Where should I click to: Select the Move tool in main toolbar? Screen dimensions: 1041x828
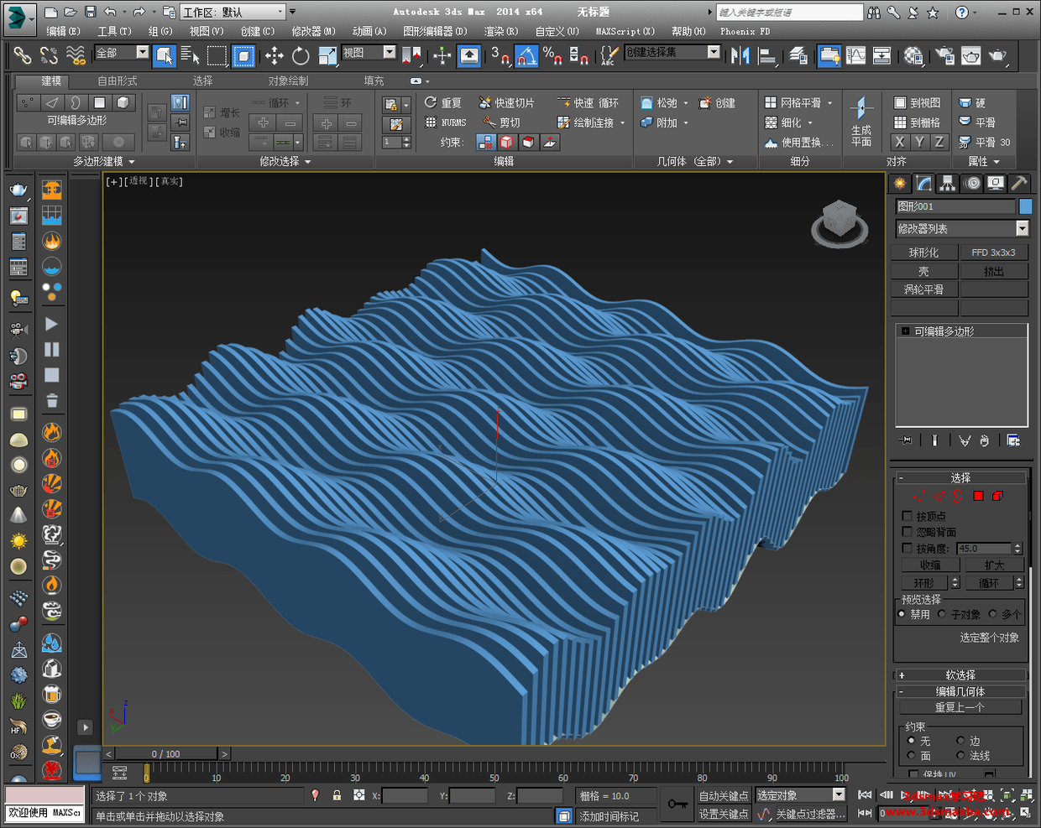[x=274, y=56]
